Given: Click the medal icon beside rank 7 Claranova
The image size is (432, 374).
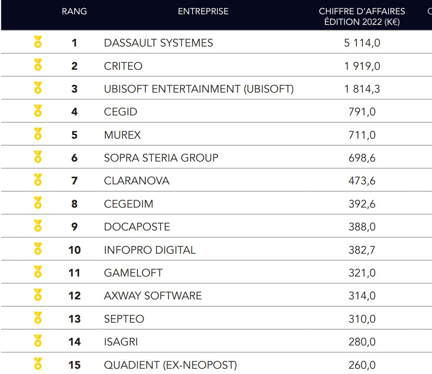Looking at the screenshot, I should pos(38,180).
